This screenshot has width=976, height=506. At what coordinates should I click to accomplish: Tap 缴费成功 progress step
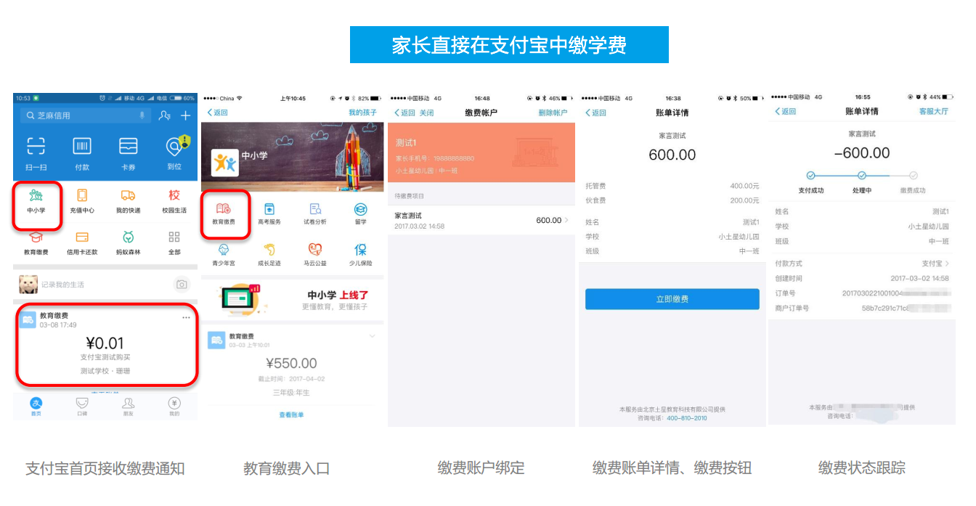pyautogui.click(x=913, y=183)
